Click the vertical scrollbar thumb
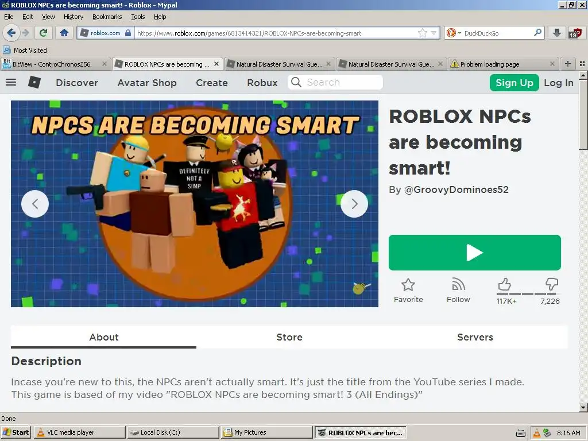This screenshot has width=588, height=441. coord(583,115)
